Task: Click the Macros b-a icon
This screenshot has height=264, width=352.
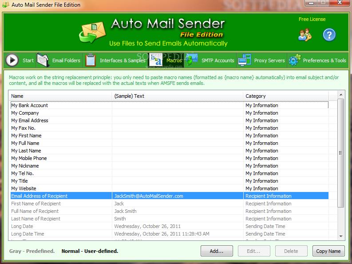Action: point(156,60)
